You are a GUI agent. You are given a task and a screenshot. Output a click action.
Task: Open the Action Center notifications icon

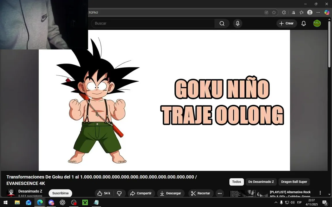click(325, 203)
